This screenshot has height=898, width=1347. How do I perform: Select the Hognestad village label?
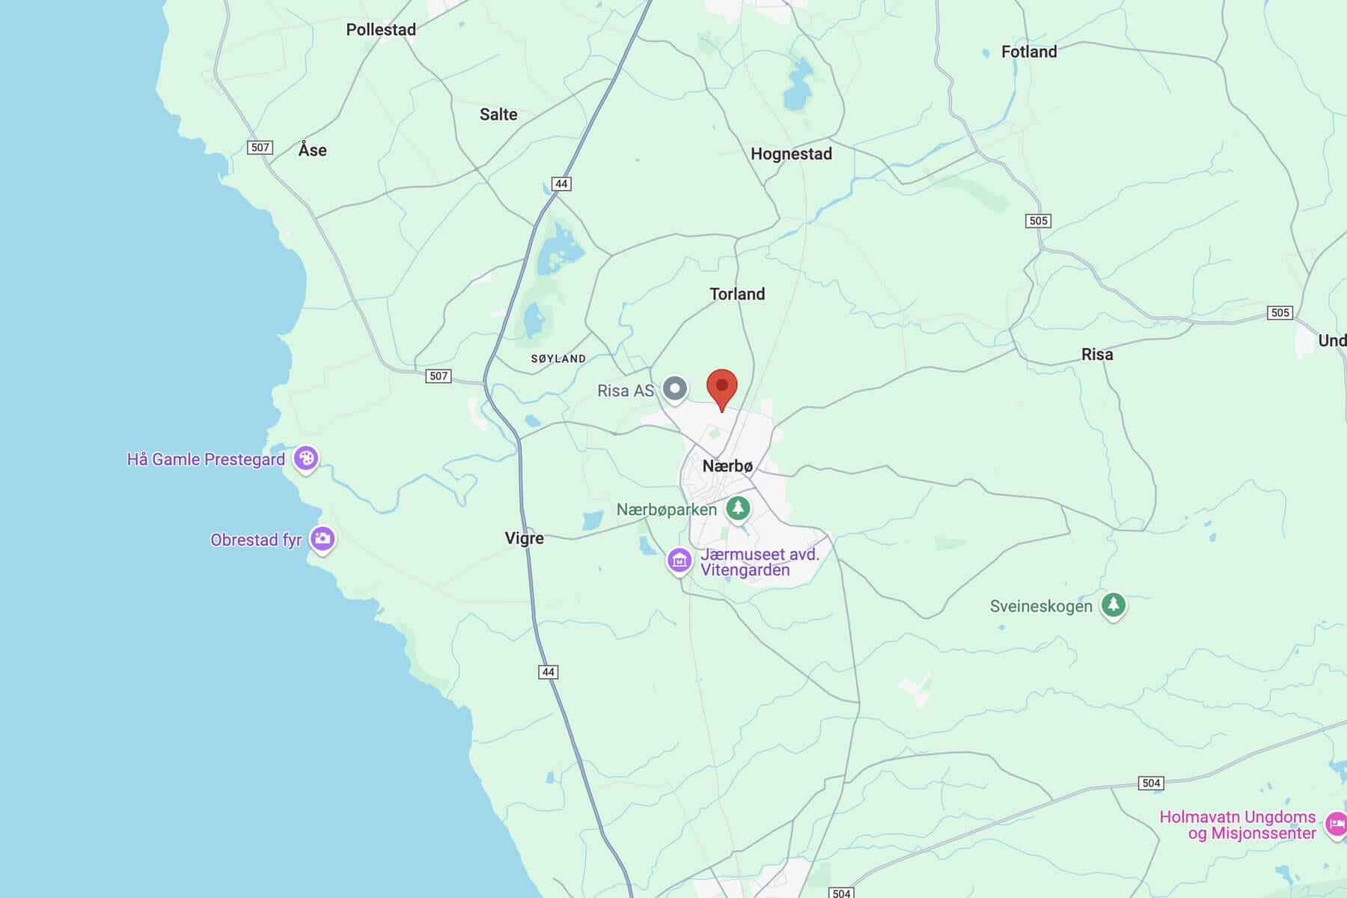791,154
